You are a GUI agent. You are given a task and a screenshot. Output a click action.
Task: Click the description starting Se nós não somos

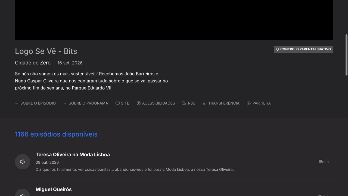point(91,81)
